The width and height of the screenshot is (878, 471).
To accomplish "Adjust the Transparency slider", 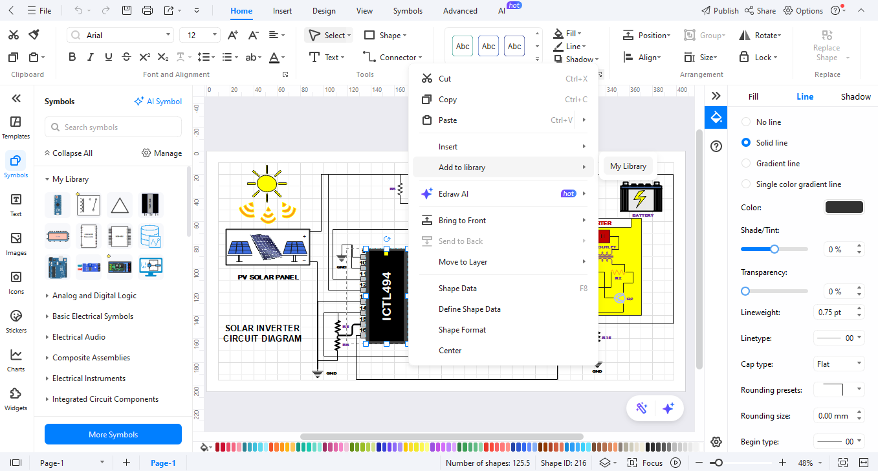I will coord(774,291).
